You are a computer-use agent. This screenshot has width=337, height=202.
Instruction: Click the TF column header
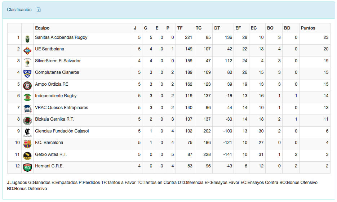tap(180, 28)
